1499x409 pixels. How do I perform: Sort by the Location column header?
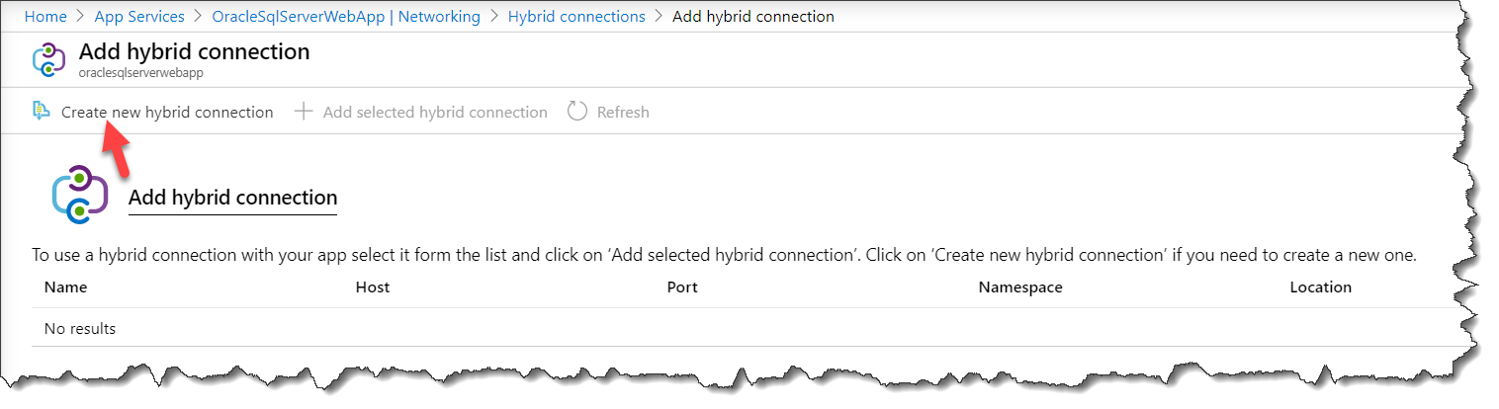pos(1320,287)
